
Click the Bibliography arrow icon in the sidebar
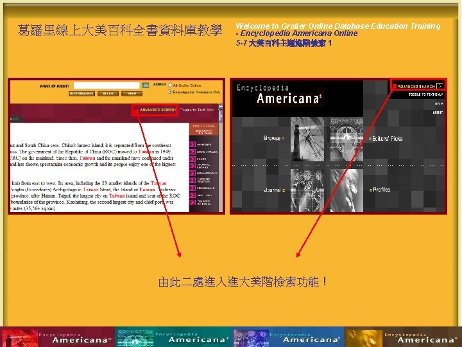point(193,173)
